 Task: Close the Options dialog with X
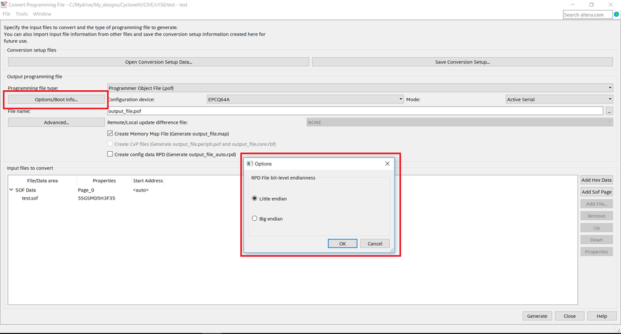click(387, 164)
